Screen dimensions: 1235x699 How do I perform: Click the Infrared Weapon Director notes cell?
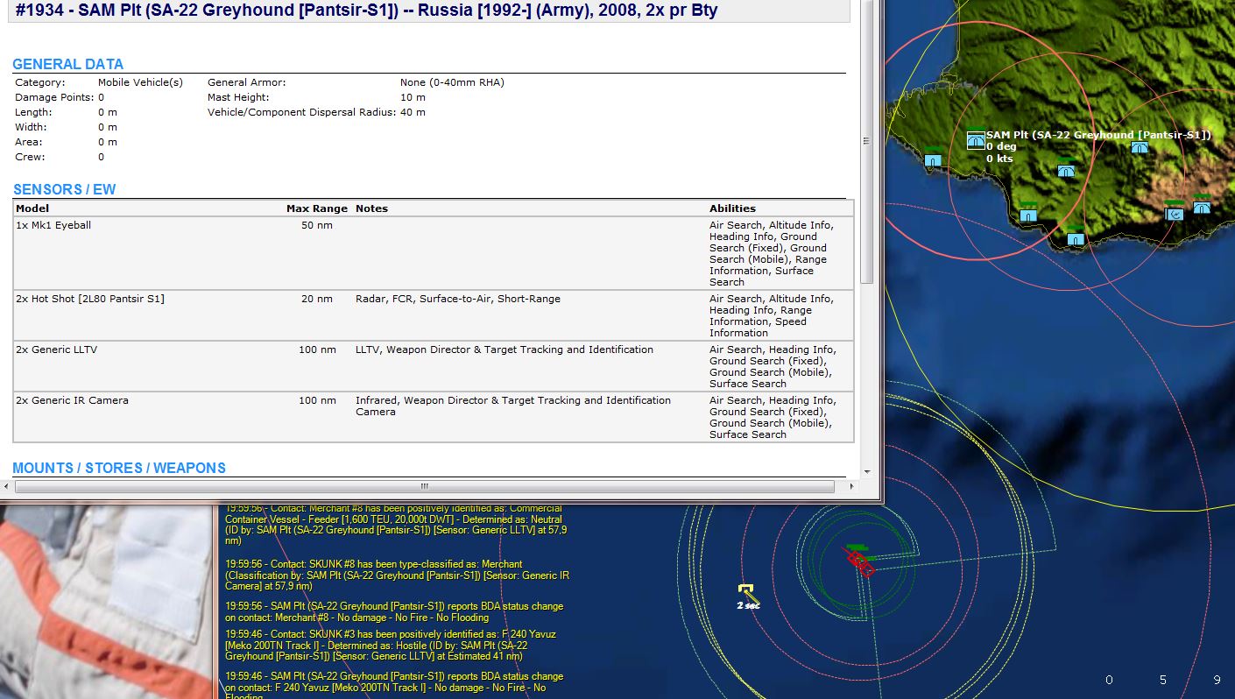513,406
